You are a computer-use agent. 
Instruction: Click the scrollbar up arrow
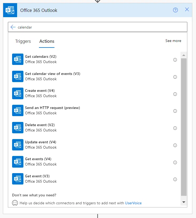point(184,55)
